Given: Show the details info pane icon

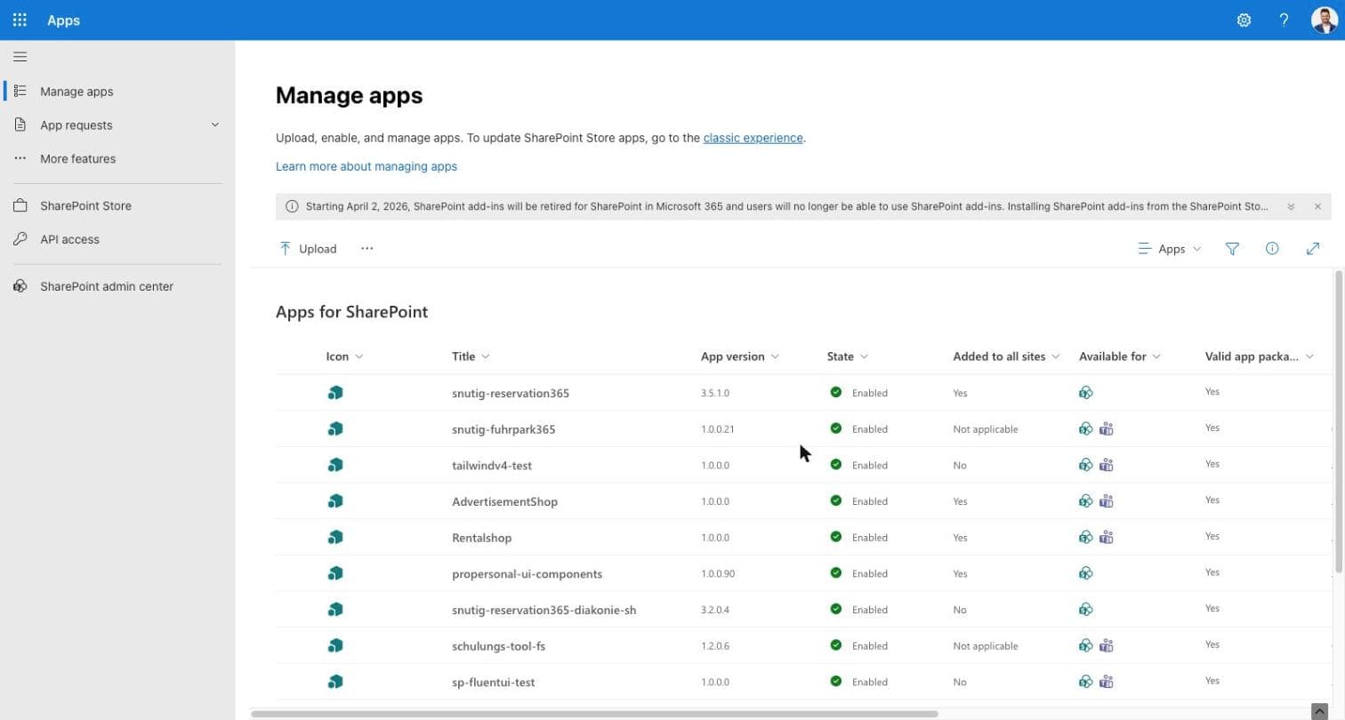Looking at the screenshot, I should 1272,249.
